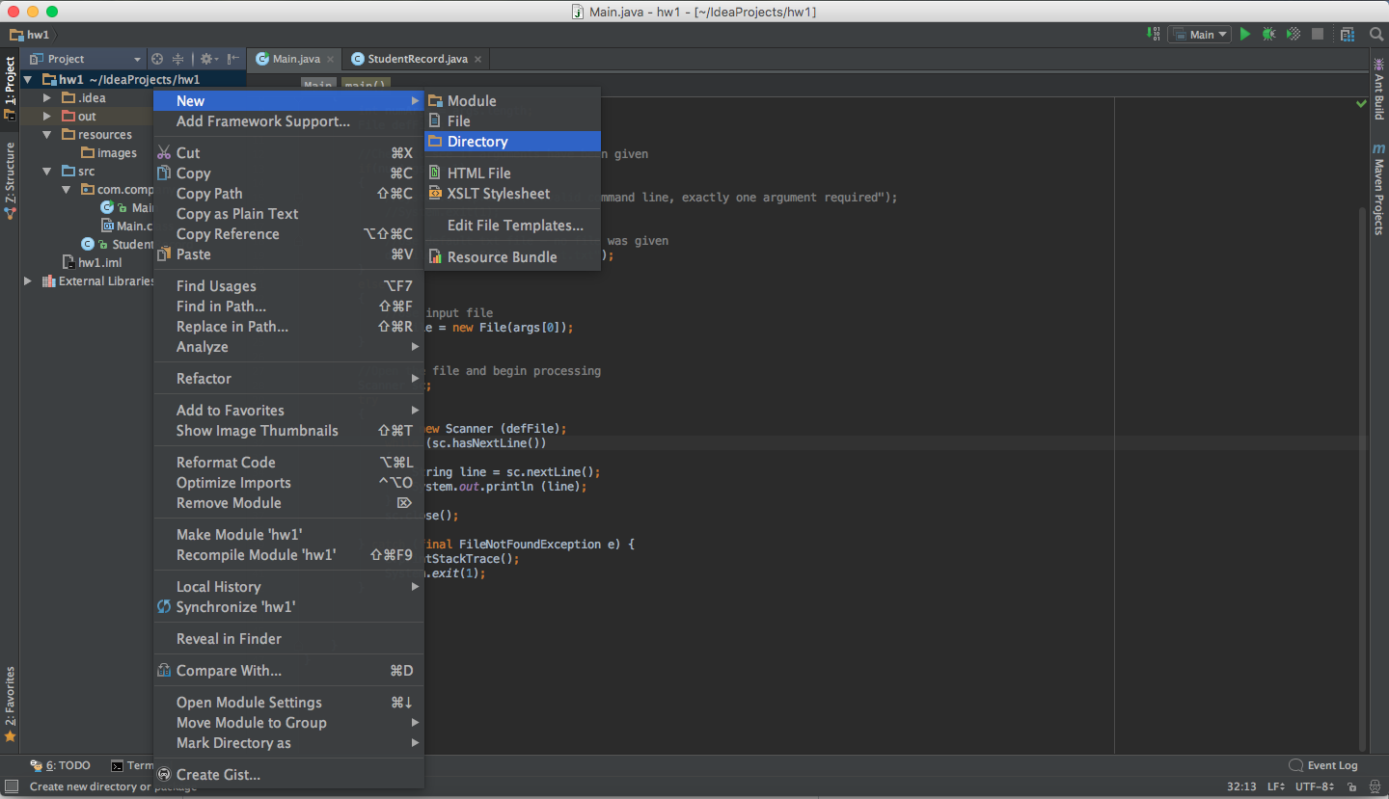Open Mark Directory as submenu
Viewport: 1389px width, 799px height.
288,743
